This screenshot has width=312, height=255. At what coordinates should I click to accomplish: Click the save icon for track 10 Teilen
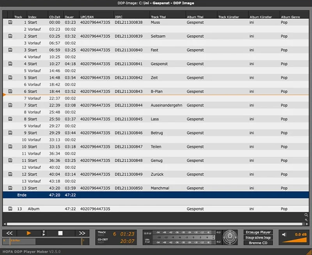(x=10, y=146)
